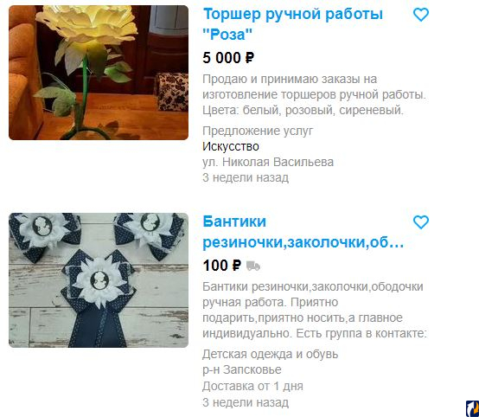Viewport: 479px width, 417px height.
Task: Click the Искусство category text
Action: coord(231,146)
